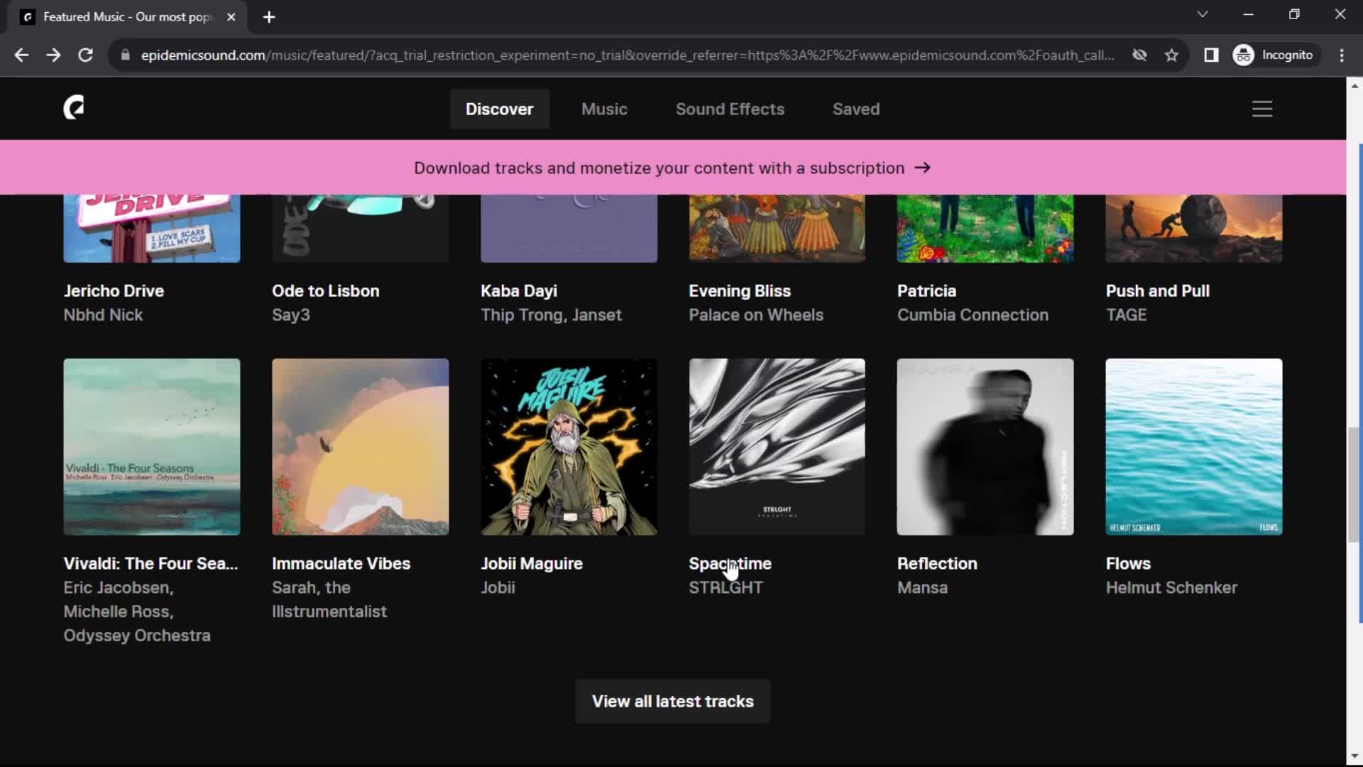
Task: Open the Jobii Maguire album cover
Action: 569,447
